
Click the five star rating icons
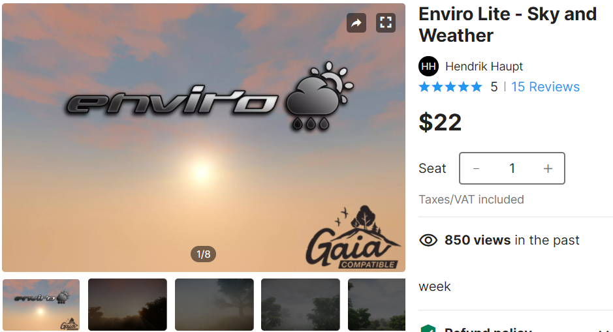point(450,87)
